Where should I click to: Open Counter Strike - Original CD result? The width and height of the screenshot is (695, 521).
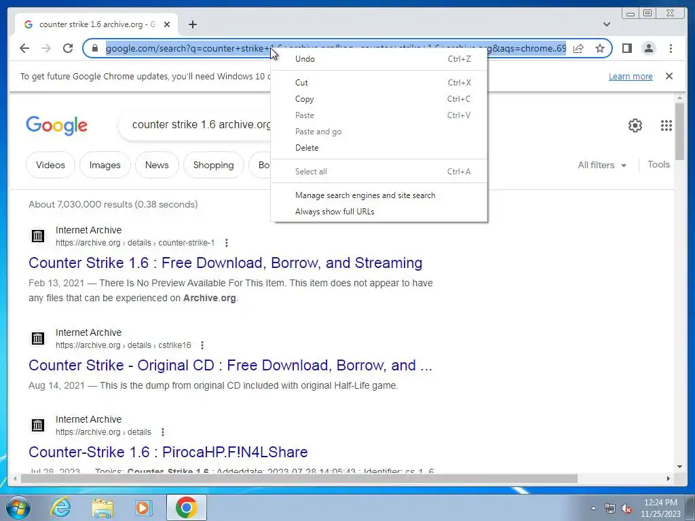point(230,365)
